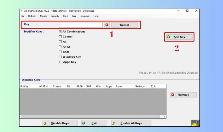Click the red clear-key icon button
The height and width of the screenshot is (132, 223).
pos(107,25)
